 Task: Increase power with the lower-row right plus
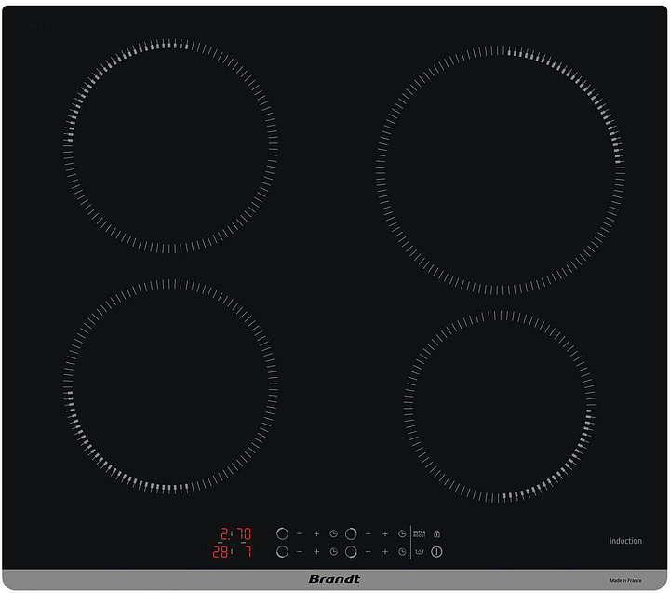385,552
